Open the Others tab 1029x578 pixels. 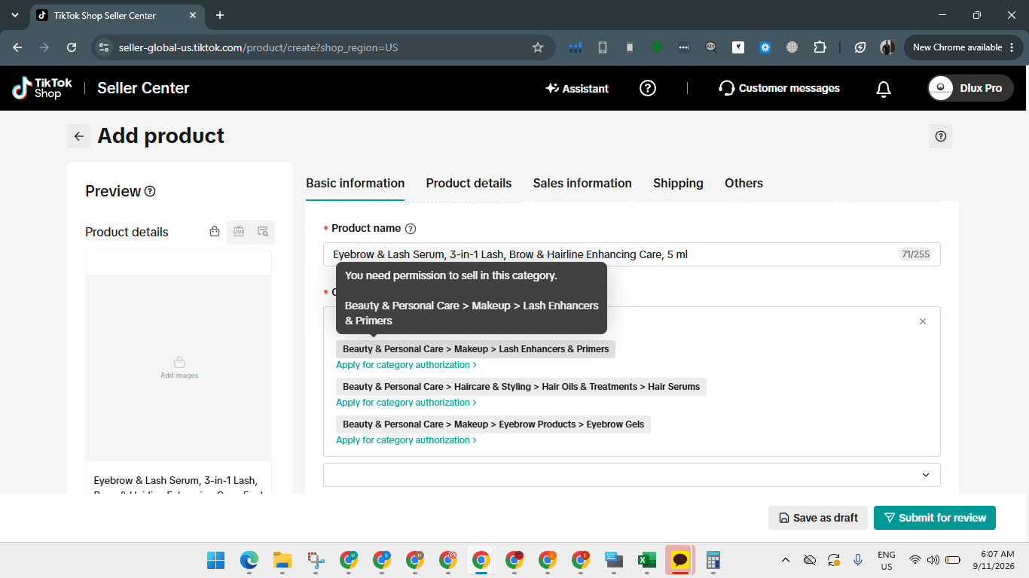click(744, 183)
